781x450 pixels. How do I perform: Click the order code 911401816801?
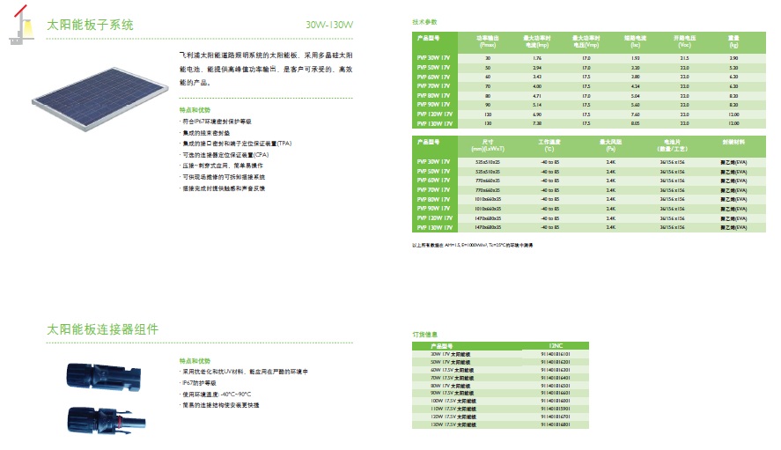coord(556,425)
